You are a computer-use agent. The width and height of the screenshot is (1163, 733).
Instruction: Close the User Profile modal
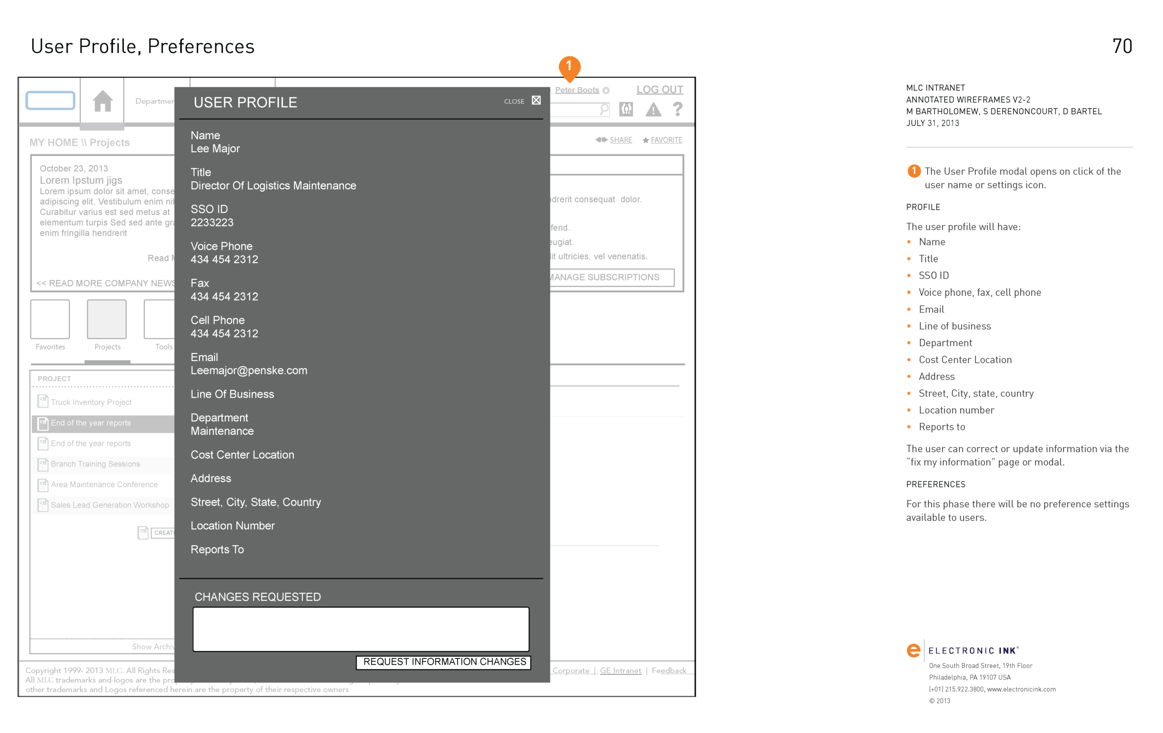[x=536, y=100]
